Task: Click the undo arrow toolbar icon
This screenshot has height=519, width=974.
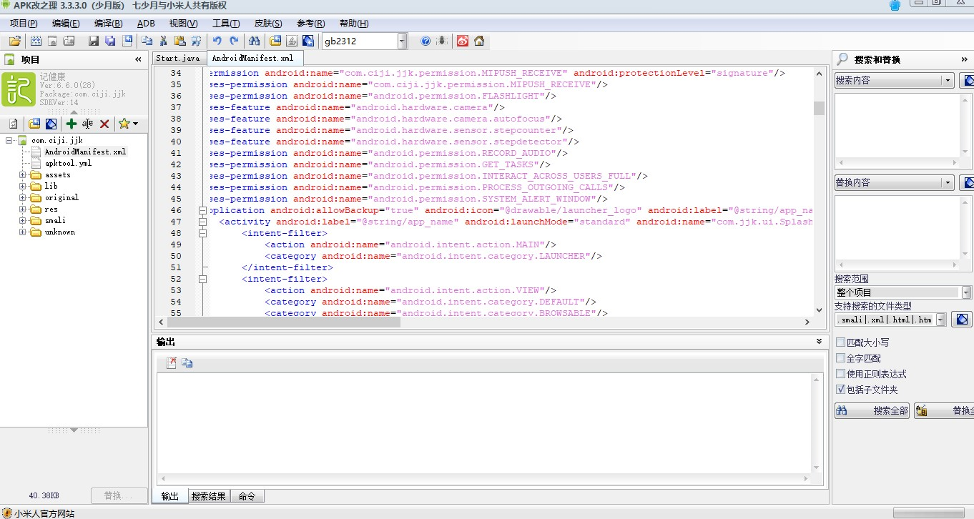Action: (x=217, y=41)
